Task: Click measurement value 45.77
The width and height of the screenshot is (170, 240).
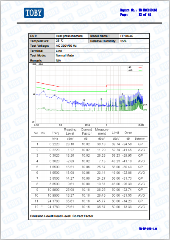Action: [x=101, y=201]
